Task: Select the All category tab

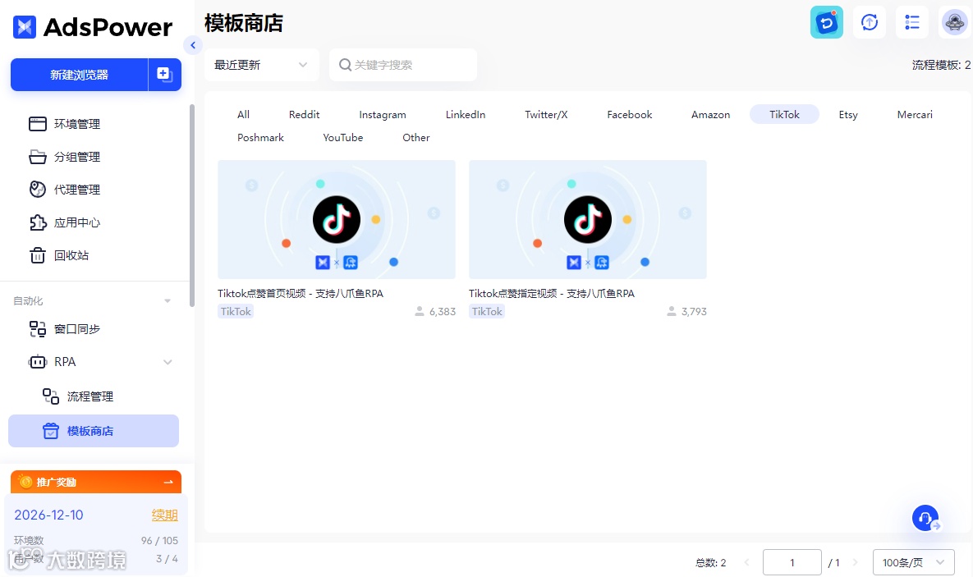Action: (243, 115)
